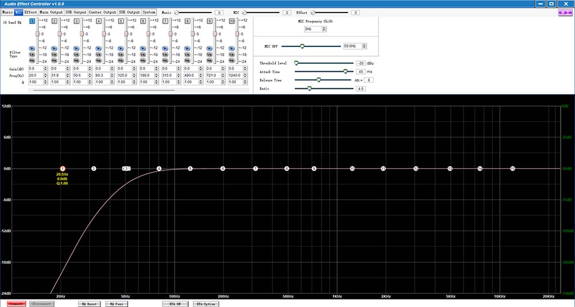Click band 1 Q stepper arrows
The height and width of the screenshot is (307, 575).
coord(45,82)
